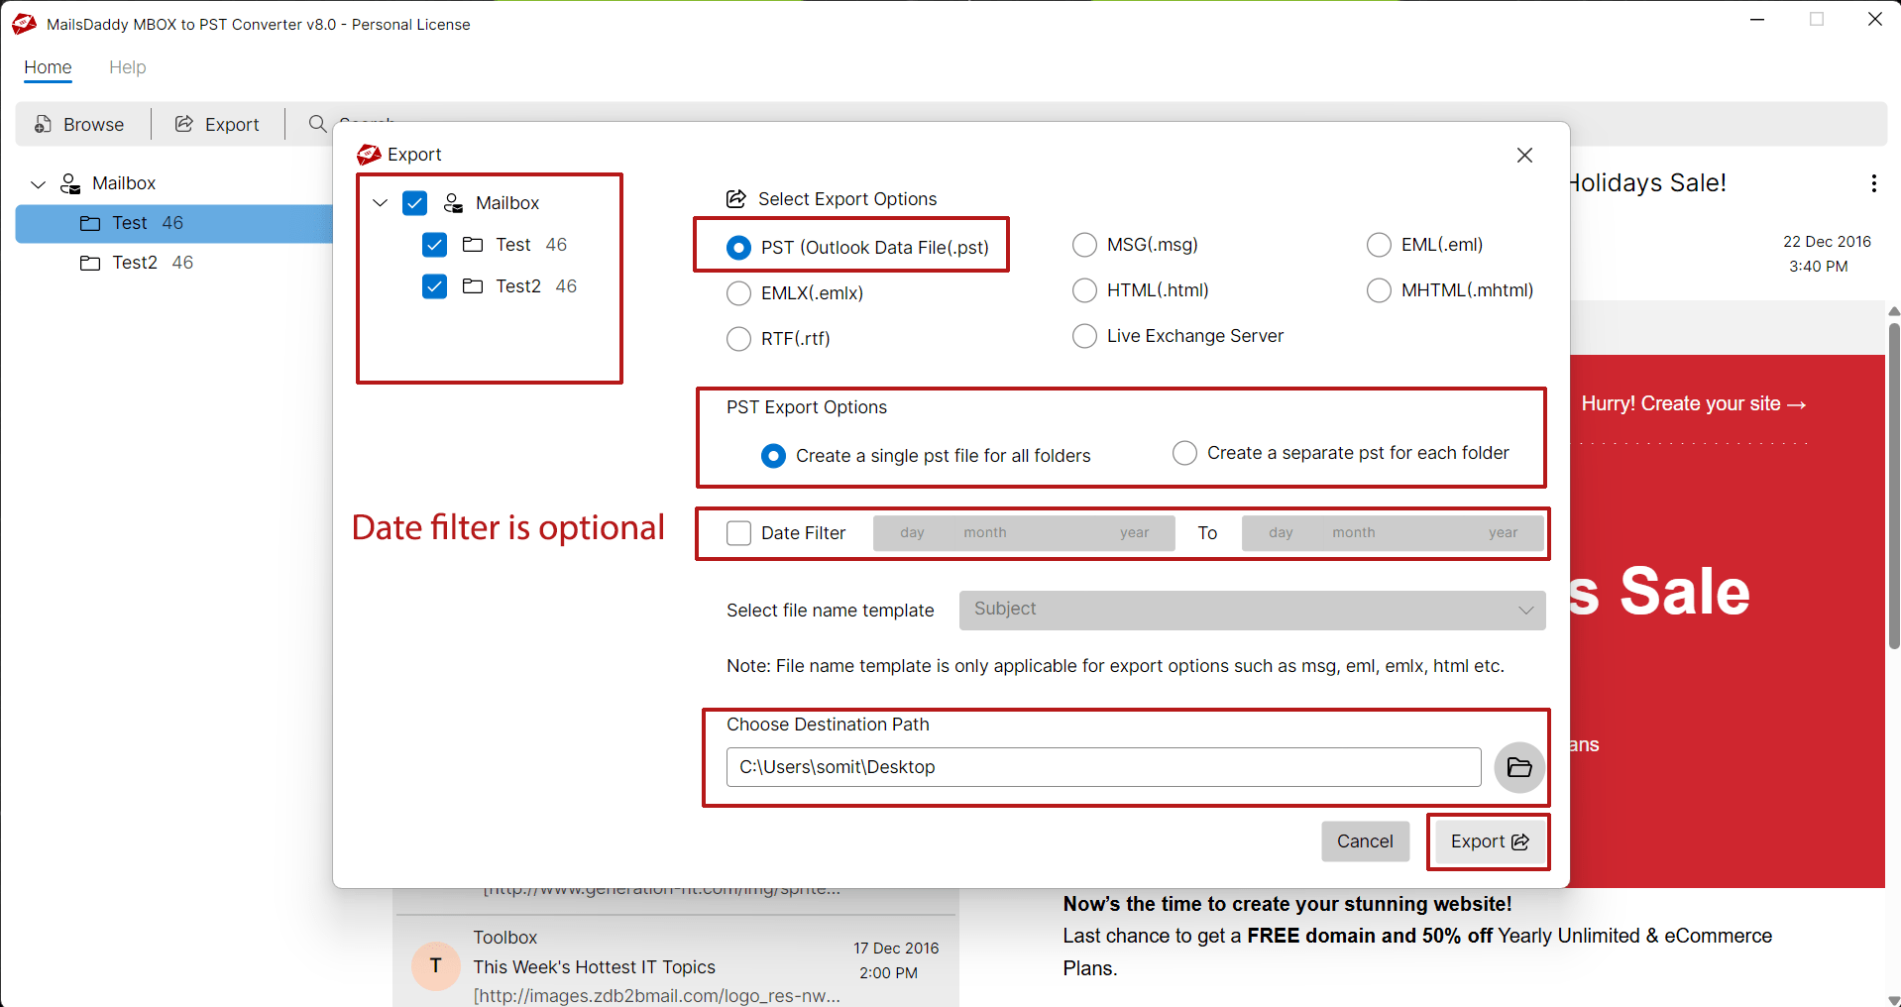1901x1007 pixels.
Task: Click the Mailbox user icon in dialog tree
Action: (x=454, y=203)
